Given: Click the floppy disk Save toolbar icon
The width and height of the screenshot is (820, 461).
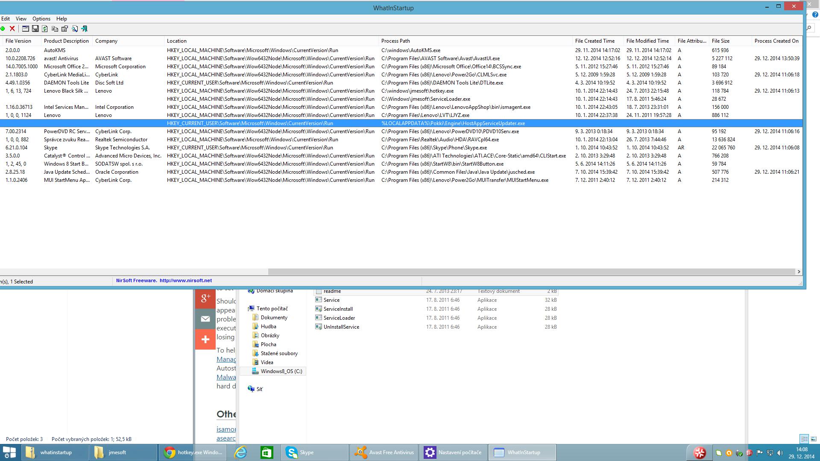Looking at the screenshot, I should tap(35, 29).
